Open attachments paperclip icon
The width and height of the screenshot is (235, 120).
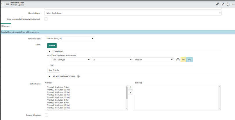tap(217, 4)
